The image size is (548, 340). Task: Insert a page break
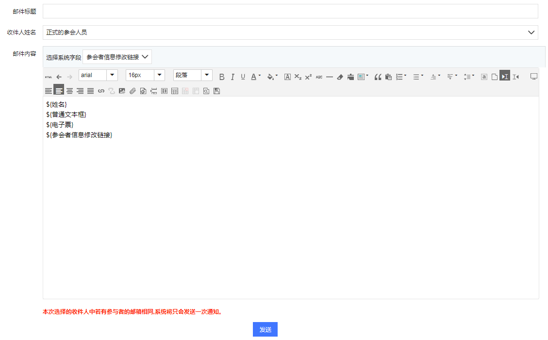tap(153, 91)
